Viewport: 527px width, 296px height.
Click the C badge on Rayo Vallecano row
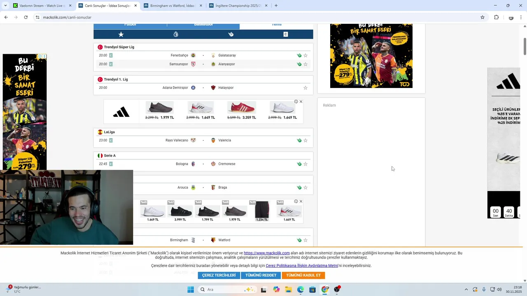pyautogui.click(x=111, y=140)
